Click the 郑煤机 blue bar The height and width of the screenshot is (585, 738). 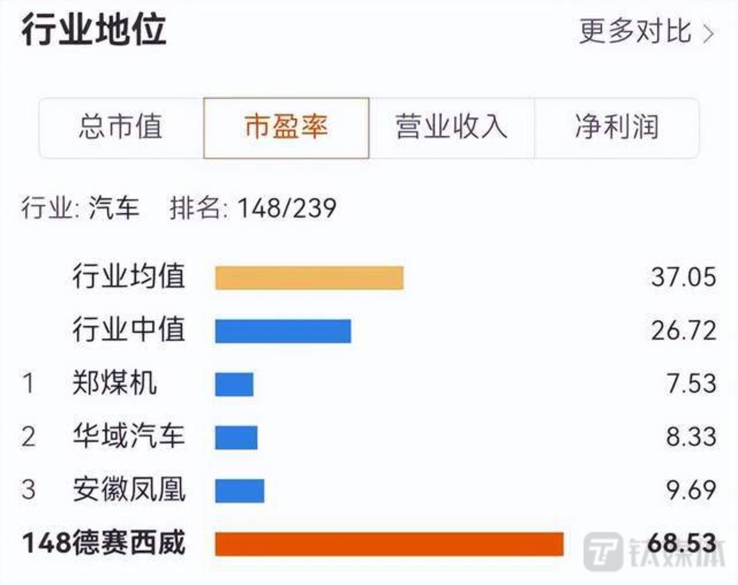tap(234, 384)
